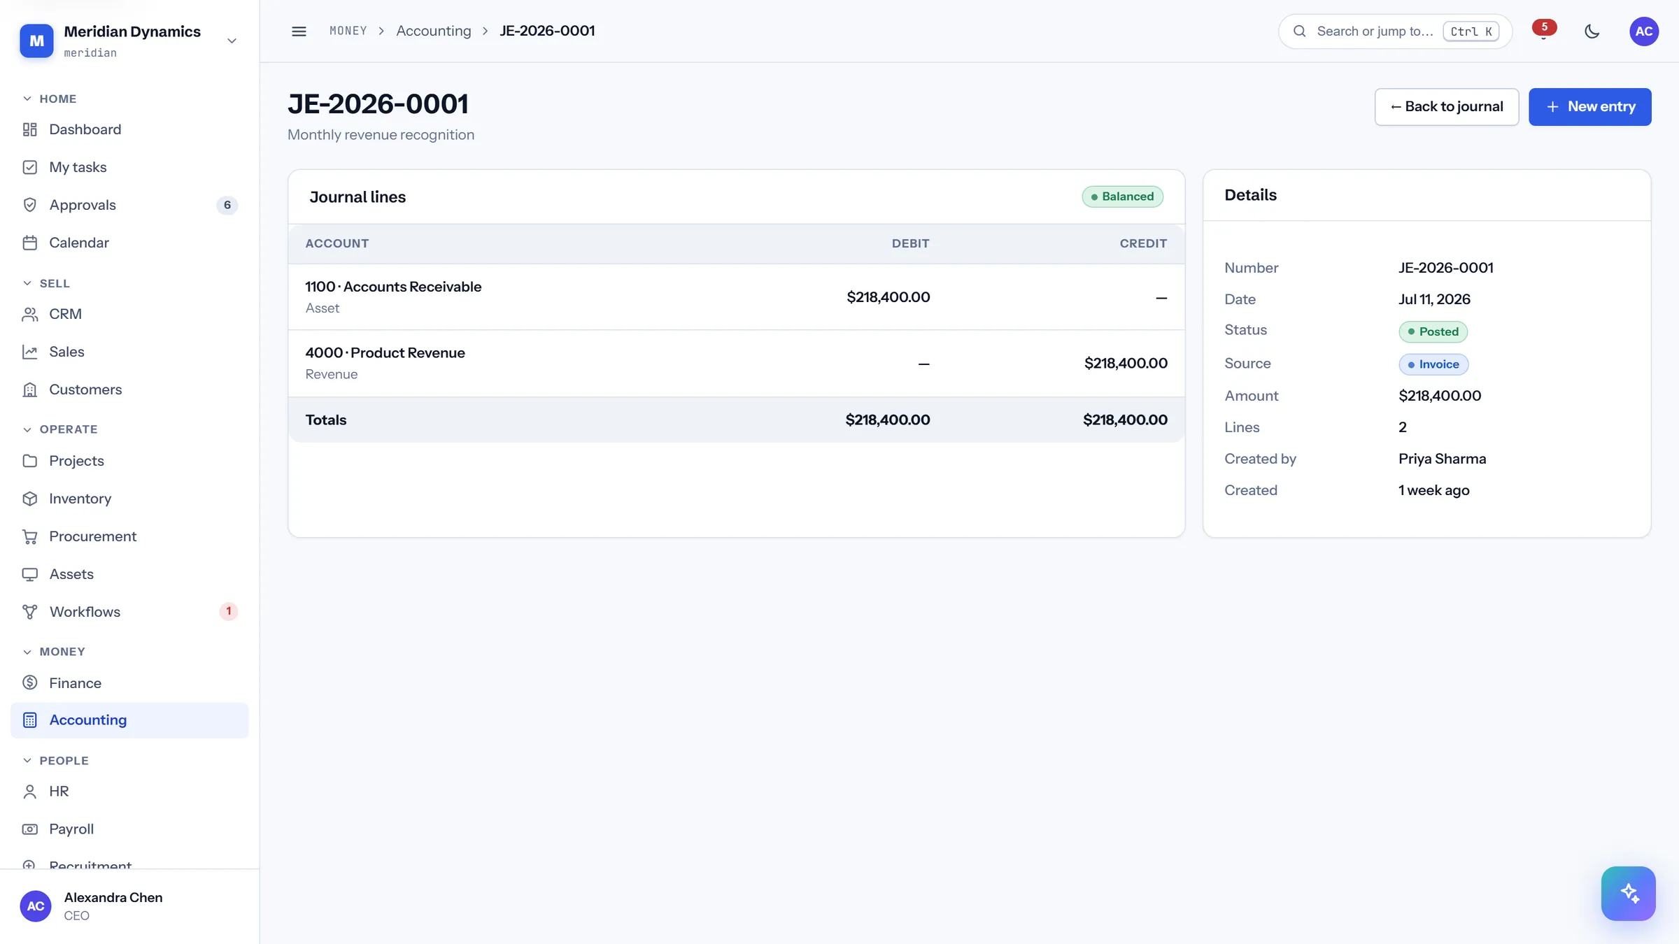
Task: Switch to dark mode moon icon
Action: click(1592, 31)
